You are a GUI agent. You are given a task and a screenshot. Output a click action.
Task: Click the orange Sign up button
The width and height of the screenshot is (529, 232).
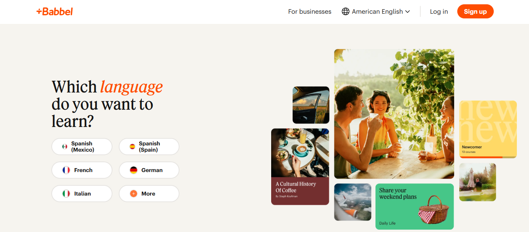coord(475,11)
